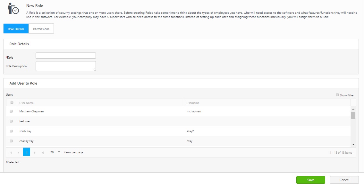Viewport: 364px width, 186px height.
Task: Open the Role Details tab
Action: click(16, 29)
